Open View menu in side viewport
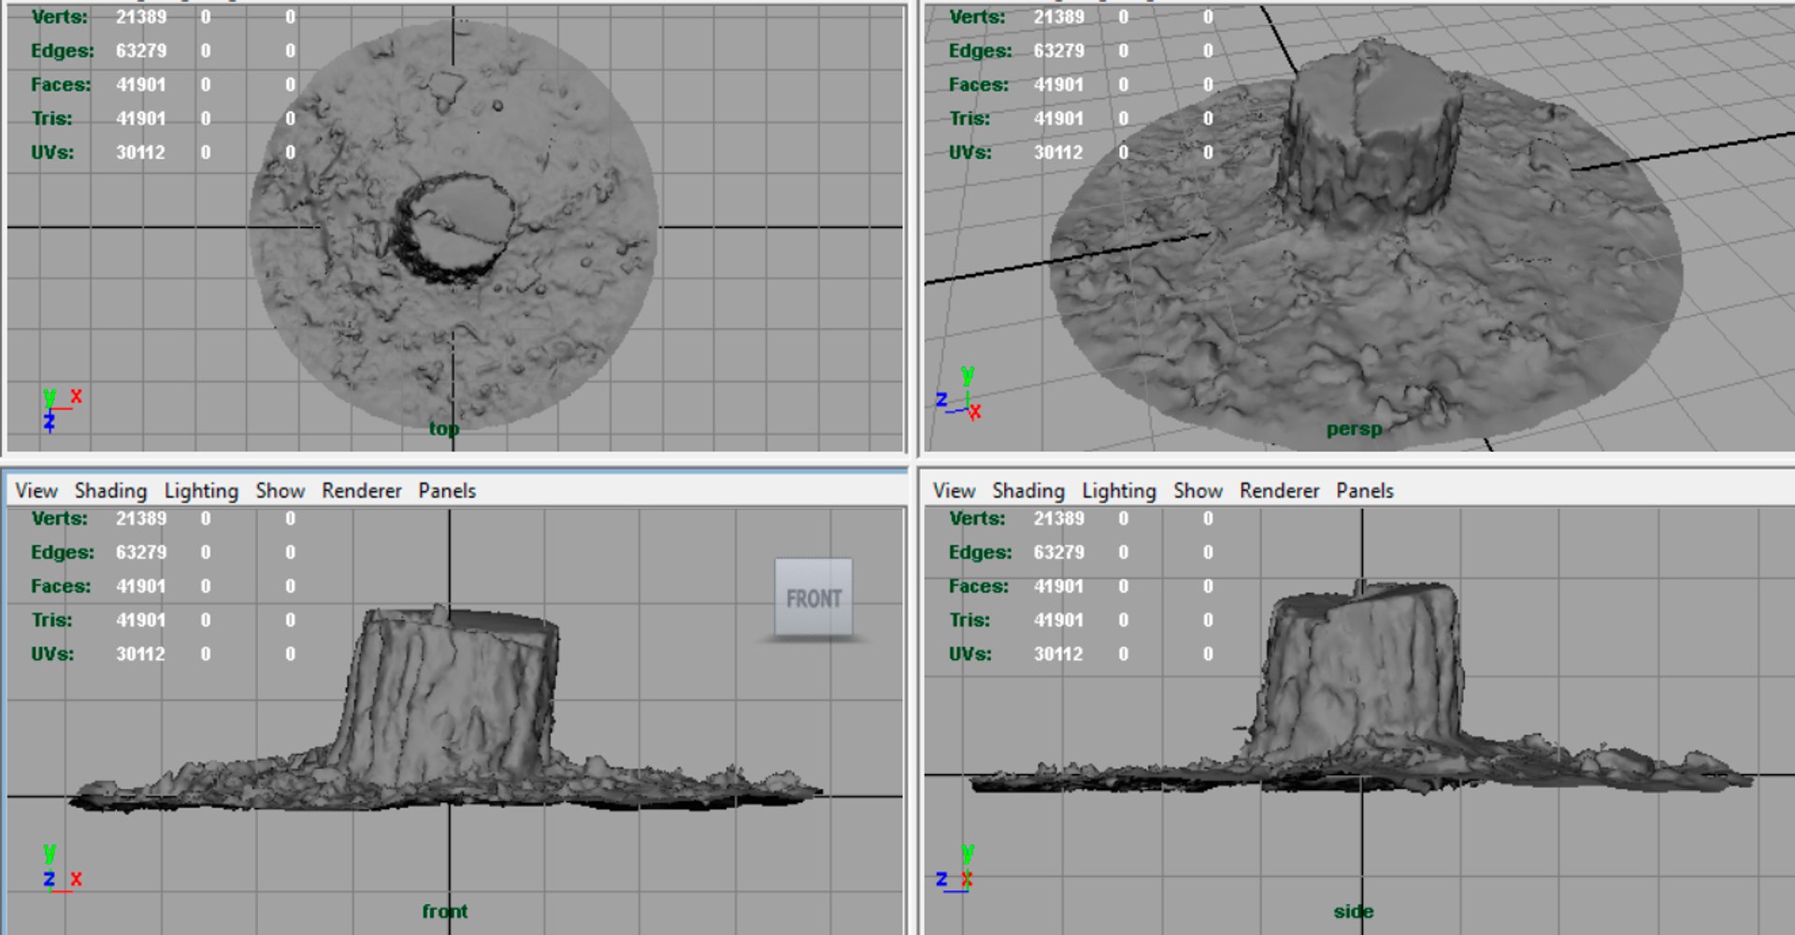The width and height of the screenshot is (1795, 935). click(x=955, y=490)
